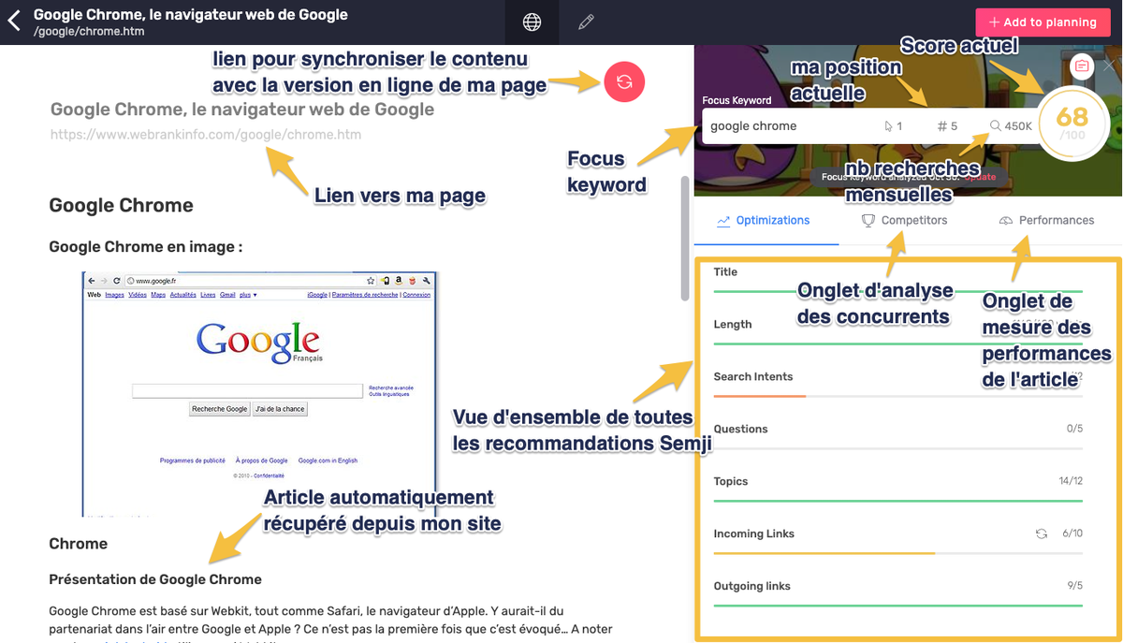
Task: Click the editor vertical scrollbar
Action: [x=685, y=238]
